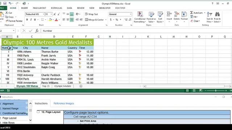
Task: Adjust the zoom slider in status bar
Action: tap(216, 91)
